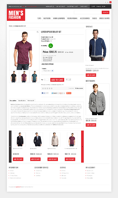118x198 pixels.
Task: Select the teal shirt thumbnail
Action: click(x=35, y=77)
